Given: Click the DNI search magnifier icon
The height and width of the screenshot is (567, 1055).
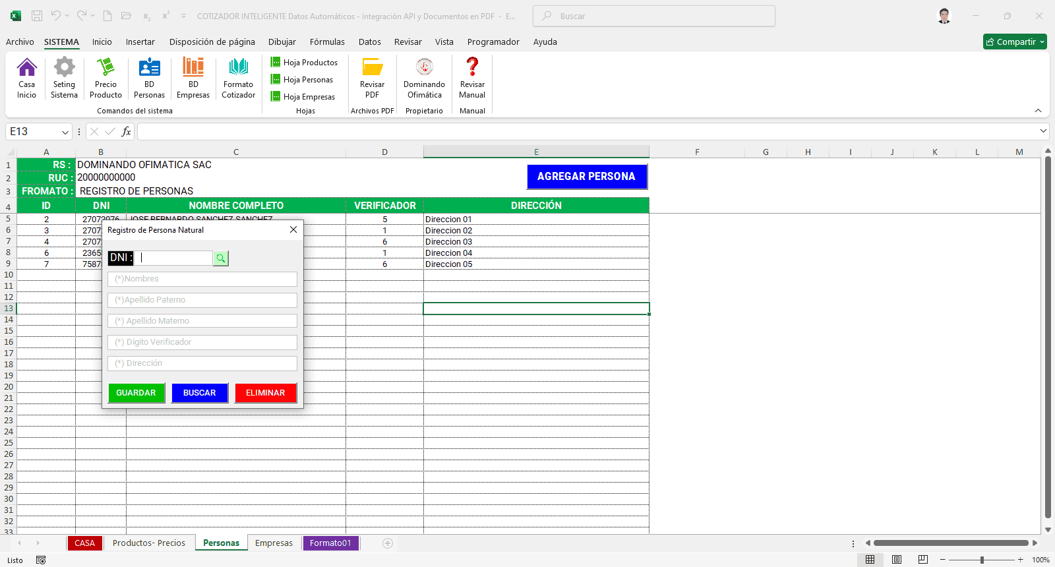Looking at the screenshot, I should pyautogui.click(x=221, y=258).
